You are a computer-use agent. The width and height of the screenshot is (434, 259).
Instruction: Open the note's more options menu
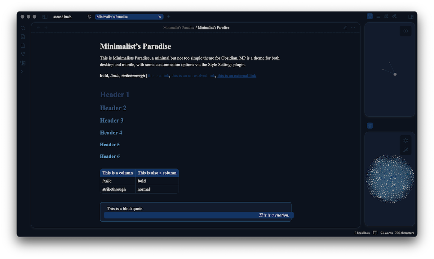point(353,28)
